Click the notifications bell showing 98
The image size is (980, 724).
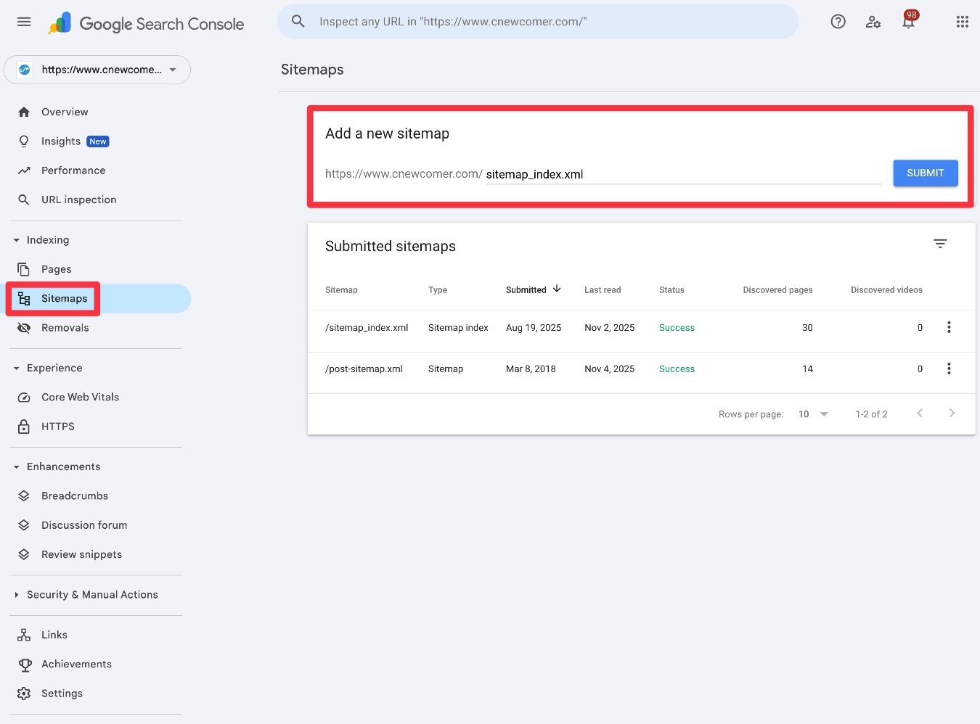point(907,22)
